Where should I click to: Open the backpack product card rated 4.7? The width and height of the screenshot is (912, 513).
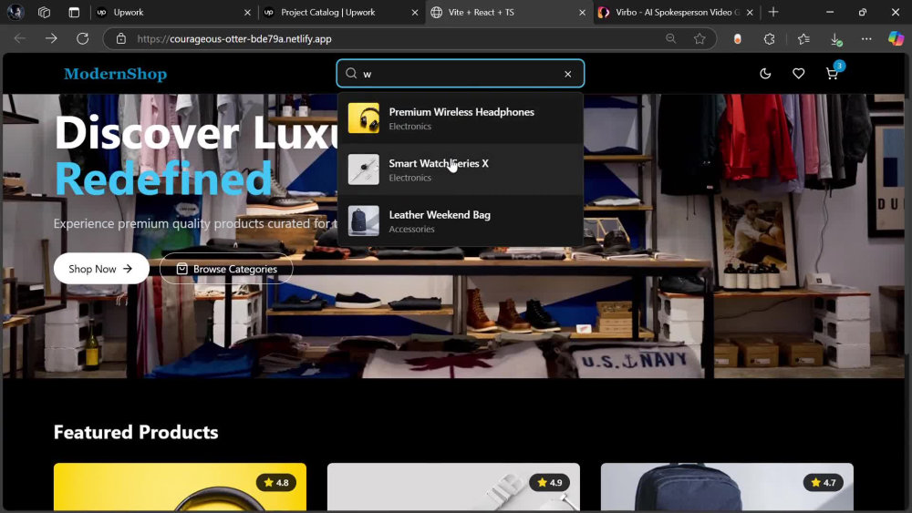pyautogui.click(x=727, y=487)
